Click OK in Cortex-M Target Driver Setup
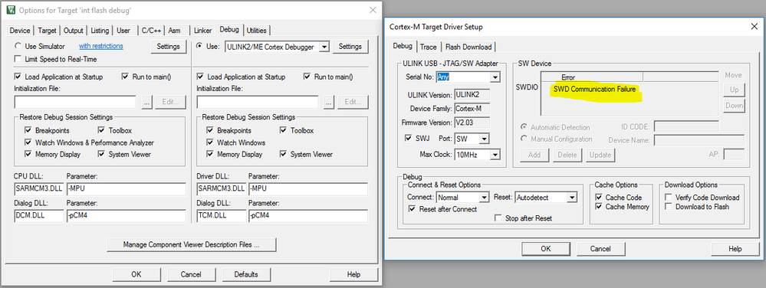The height and width of the screenshot is (288, 766). coord(546,248)
